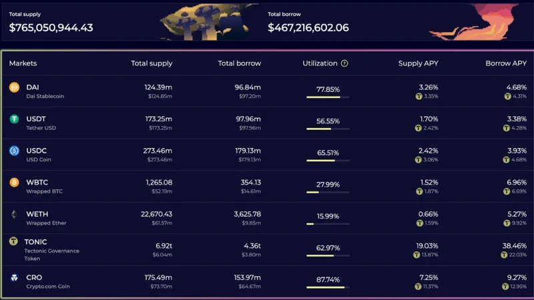
Task: Open the Utilization help question-mark icon
Action: (x=344, y=63)
